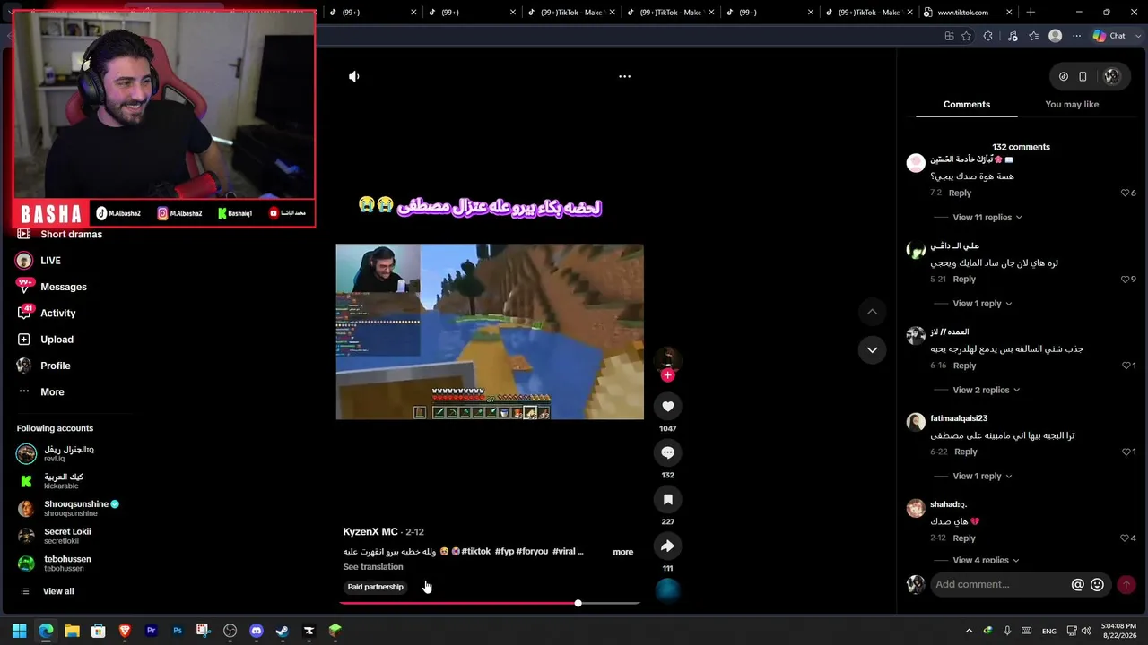Screen dimensions: 1148x645
Task: Reply to the 7-2 comment
Action: 960,193
